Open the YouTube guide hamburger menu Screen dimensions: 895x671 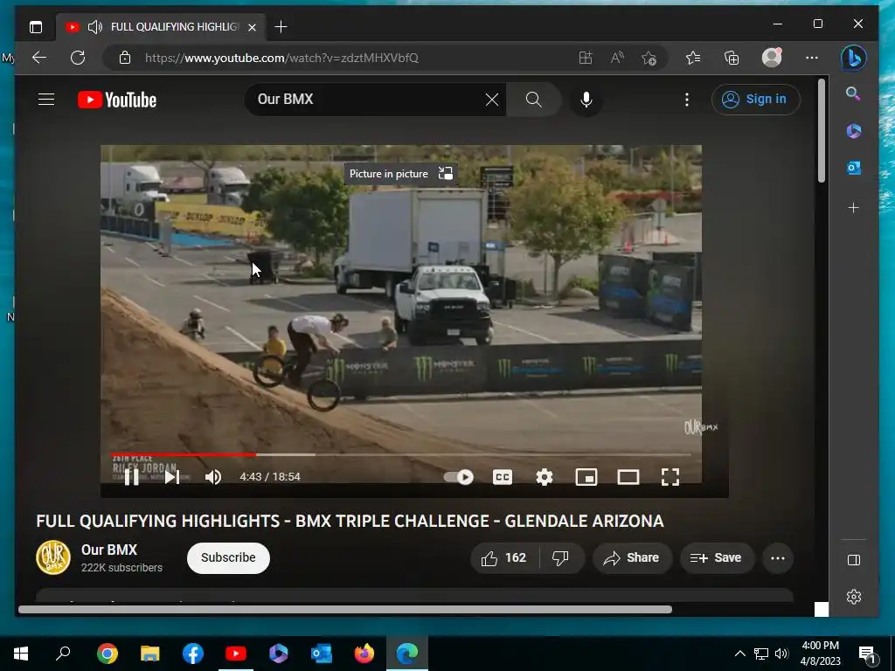tap(46, 100)
